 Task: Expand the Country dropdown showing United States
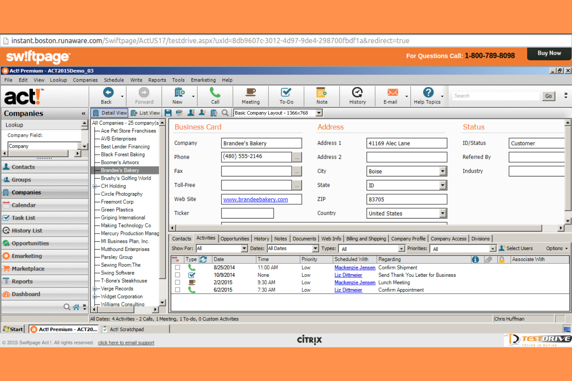pos(443,213)
